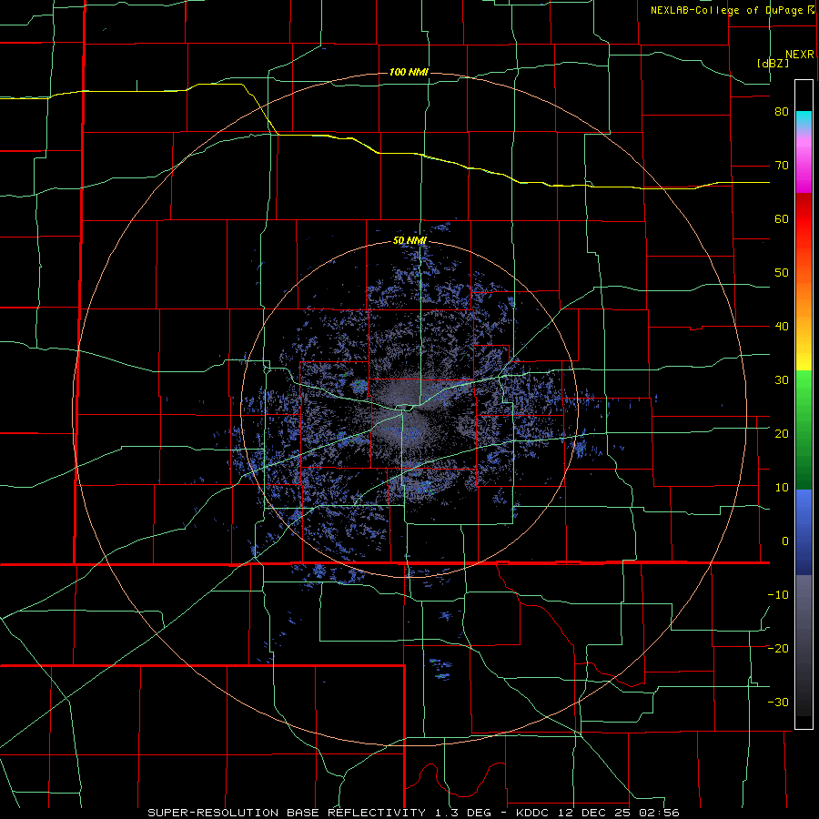Viewport: 819px width, 819px height.
Task: Click the -10 dBZ scale value
Action: click(778, 594)
